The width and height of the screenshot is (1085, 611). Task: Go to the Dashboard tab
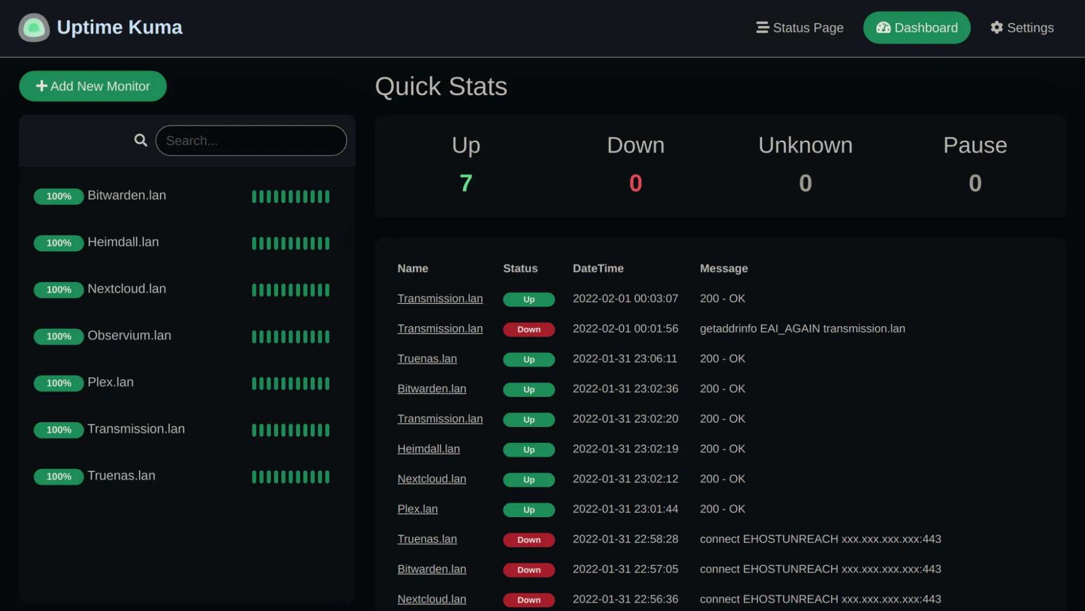coord(917,28)
